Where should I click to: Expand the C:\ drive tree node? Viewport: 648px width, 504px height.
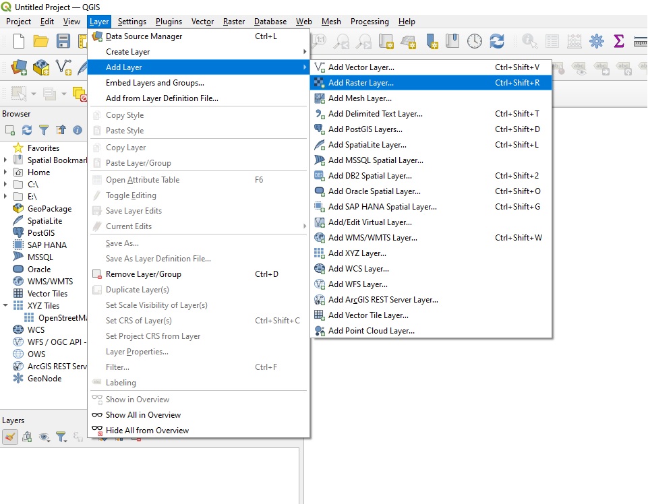coord(6,185)
